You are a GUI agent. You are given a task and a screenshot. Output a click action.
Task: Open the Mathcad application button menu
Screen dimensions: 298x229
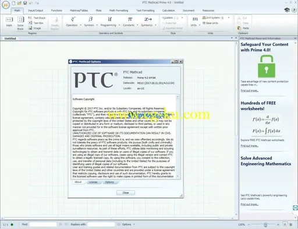tap(6, 5)
